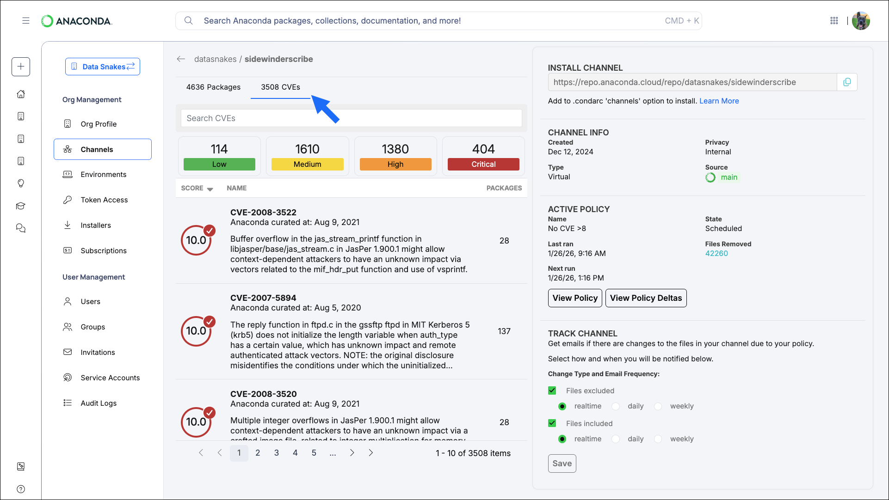This screenshot has width=889, height=500.
Task: Click the back arrow beside datasnakes breadcrumb
Action: (181, 59)
